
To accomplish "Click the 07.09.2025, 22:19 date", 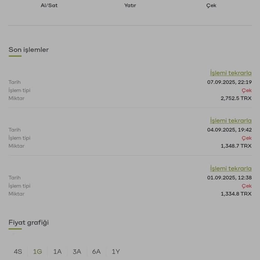I will point(229,82).
